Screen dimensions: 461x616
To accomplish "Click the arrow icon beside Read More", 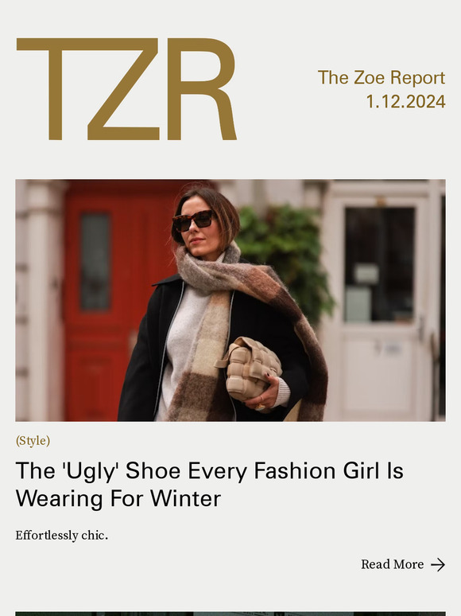I will point(438,565).
